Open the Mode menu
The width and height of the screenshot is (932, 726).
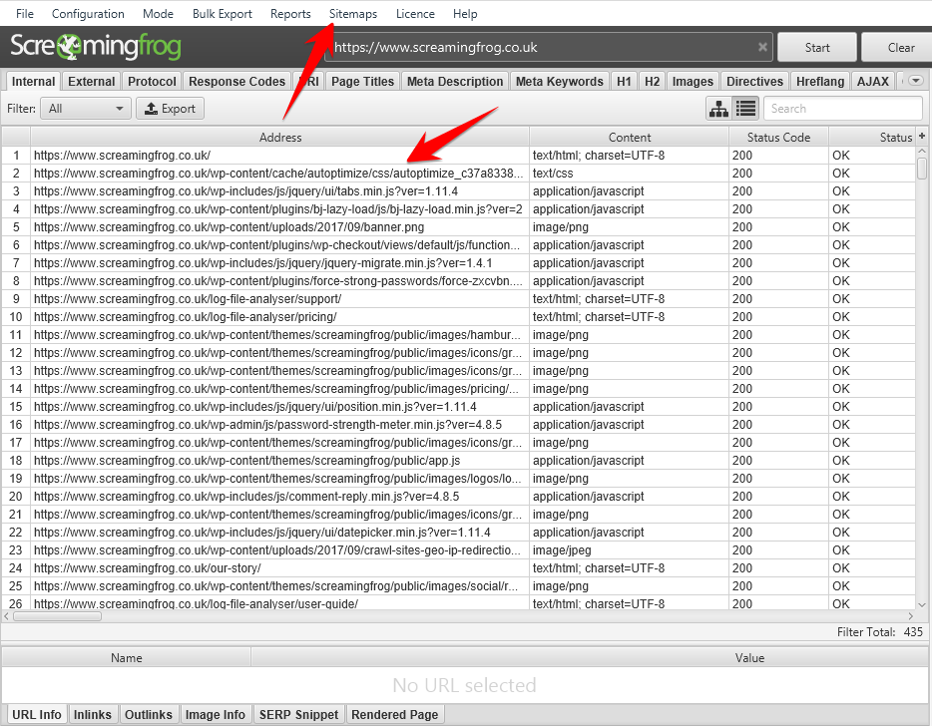coord(158,14)
